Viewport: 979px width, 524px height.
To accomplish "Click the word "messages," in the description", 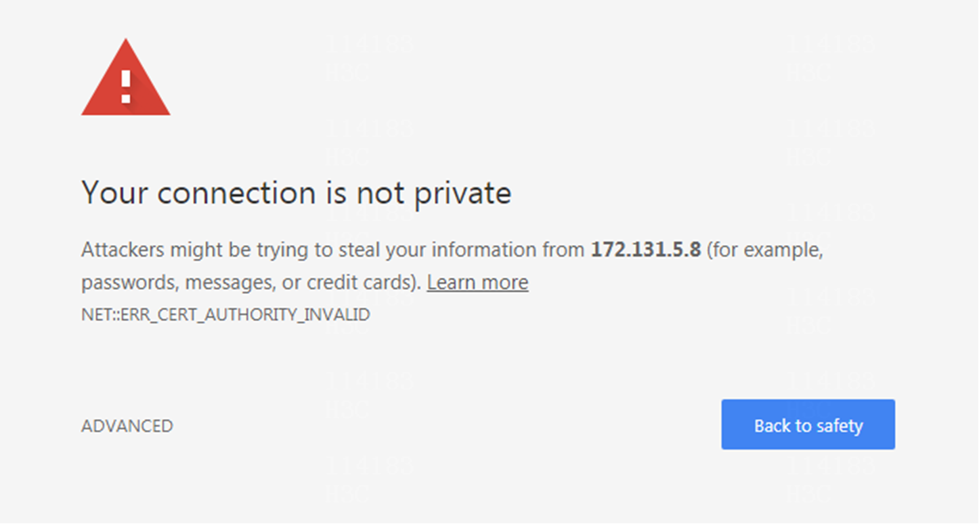I will (x=230, y=284).
